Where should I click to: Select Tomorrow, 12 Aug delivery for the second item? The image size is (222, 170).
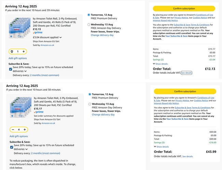(90, 94)
